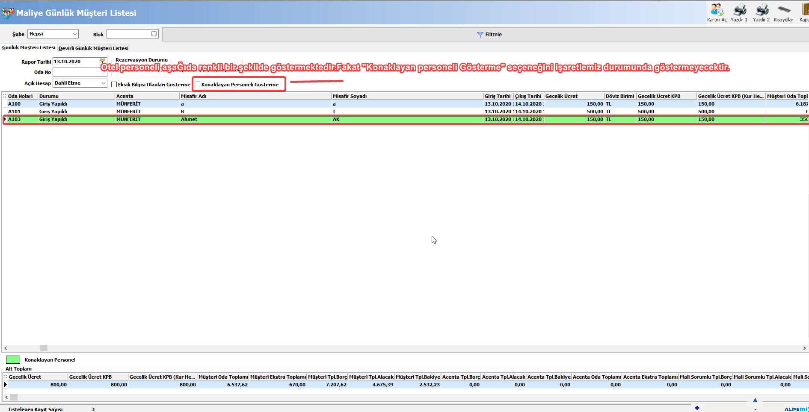Sort by Misafir Adı column header
This screenshot has width=809, height=412.
point(255,96)
